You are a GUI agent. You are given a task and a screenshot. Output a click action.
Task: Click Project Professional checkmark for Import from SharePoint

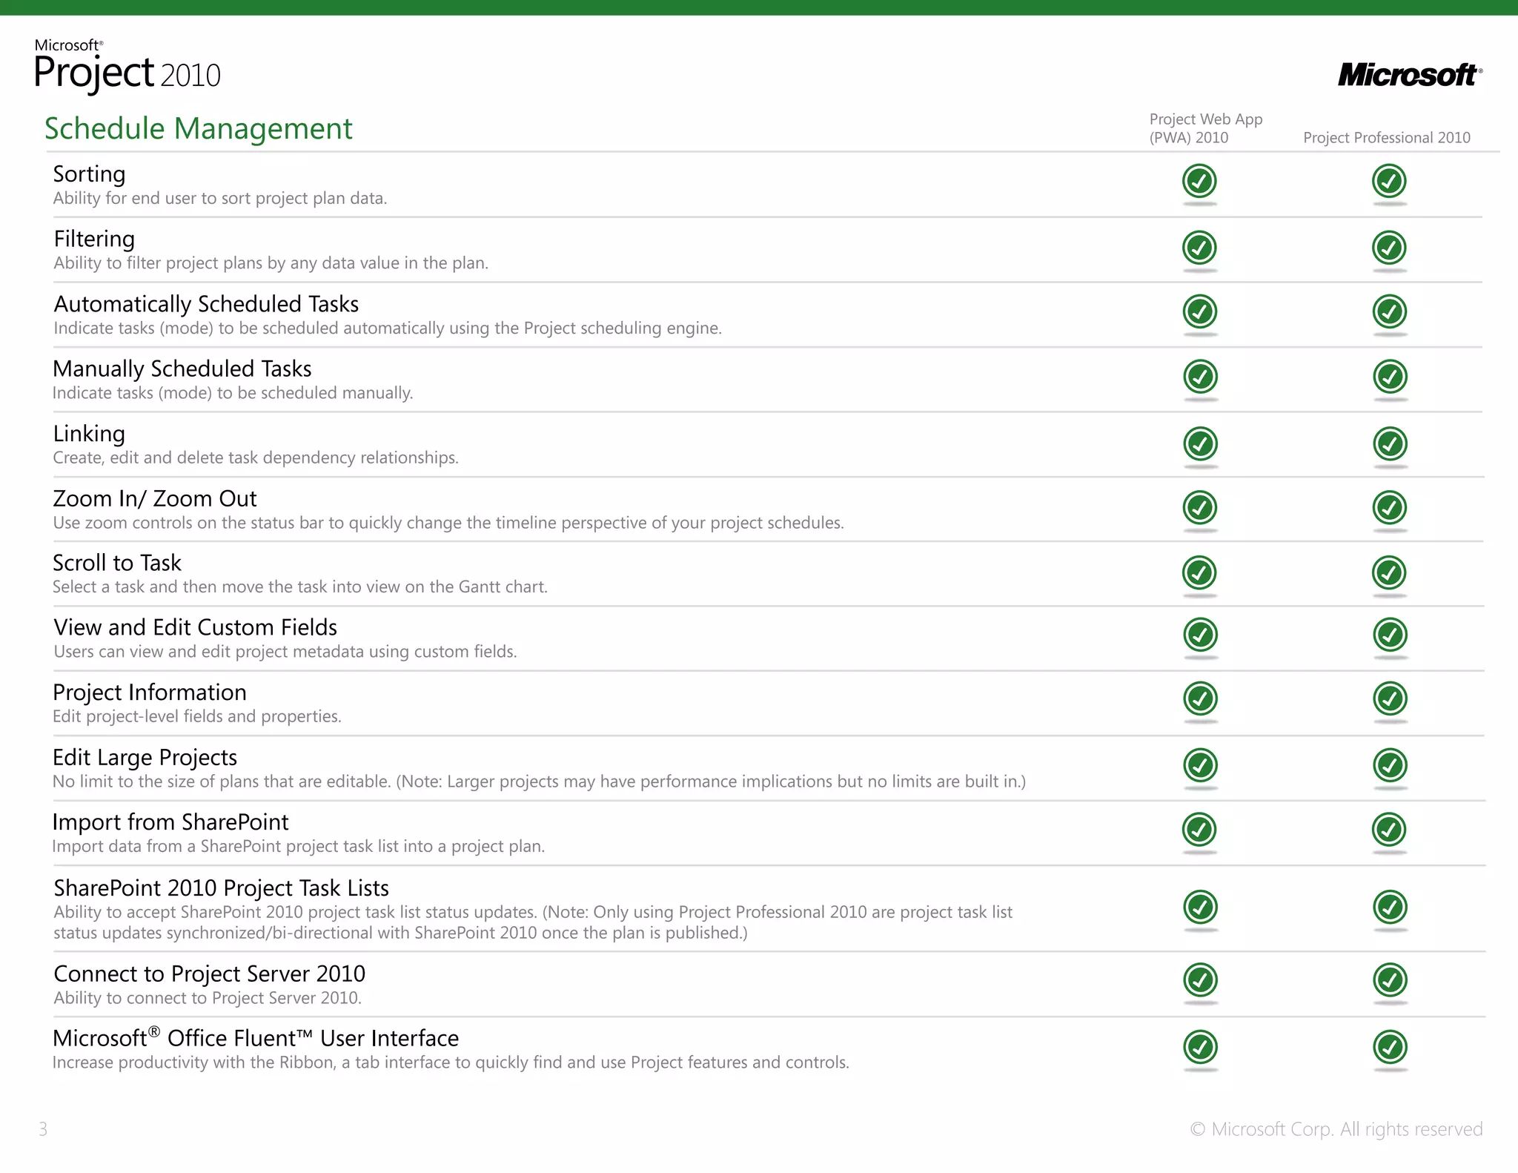[1390, 830]
